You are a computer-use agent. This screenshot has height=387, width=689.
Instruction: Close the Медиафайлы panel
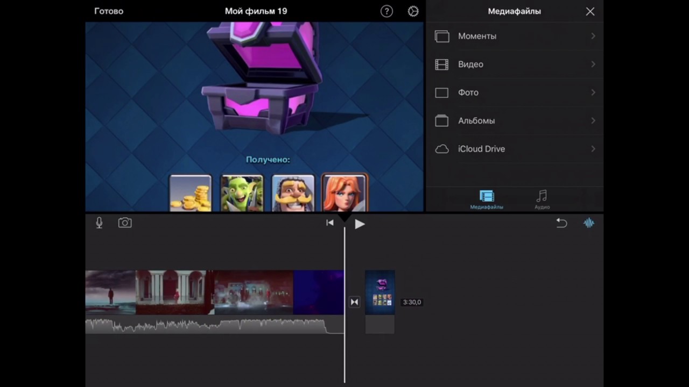(590, 11)
